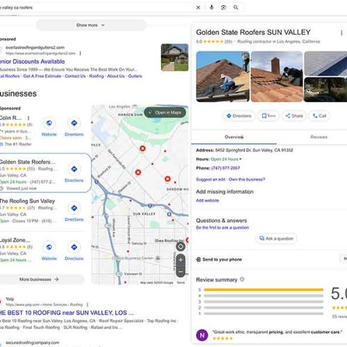Click Send to your phone
Screen dimensions: 347x347
(219, 260)
